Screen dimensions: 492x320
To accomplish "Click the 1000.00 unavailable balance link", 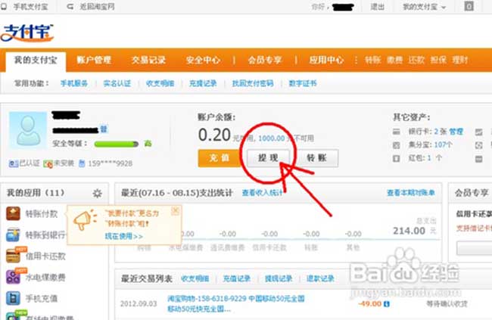I will (272, 138).
